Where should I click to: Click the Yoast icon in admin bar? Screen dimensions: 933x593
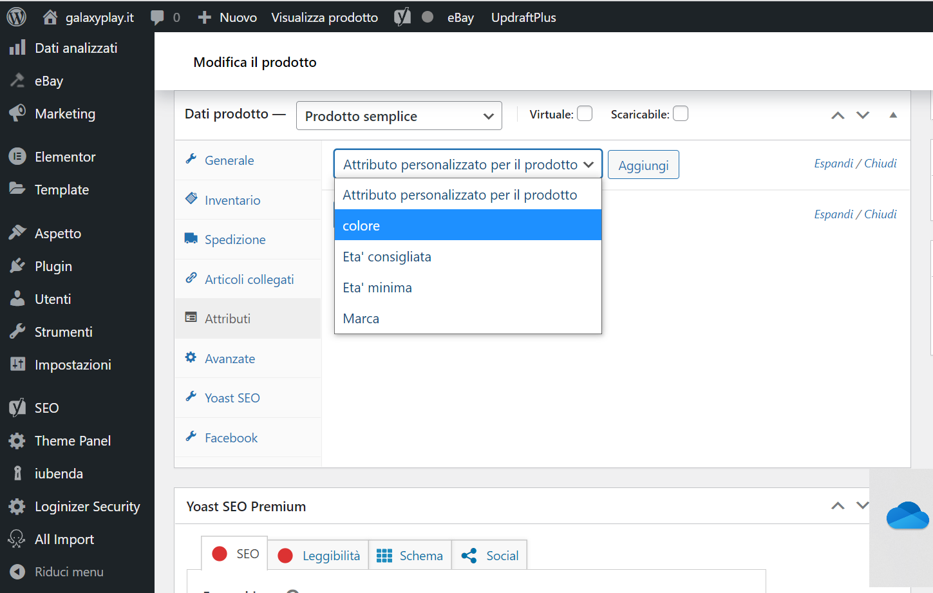pyautogui.click(x=402, y=17)
